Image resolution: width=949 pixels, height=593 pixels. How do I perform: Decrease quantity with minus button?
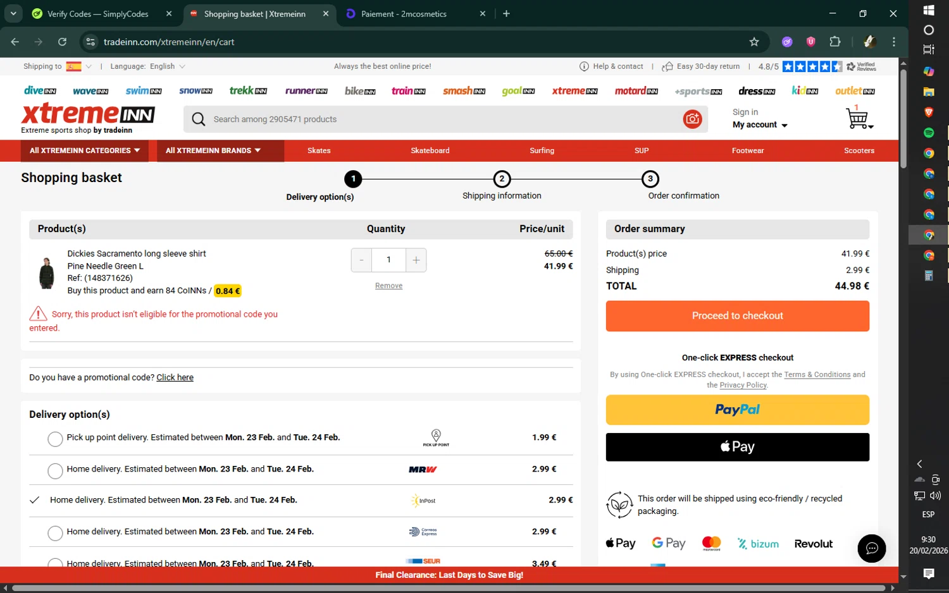click(x=361, y=260)
